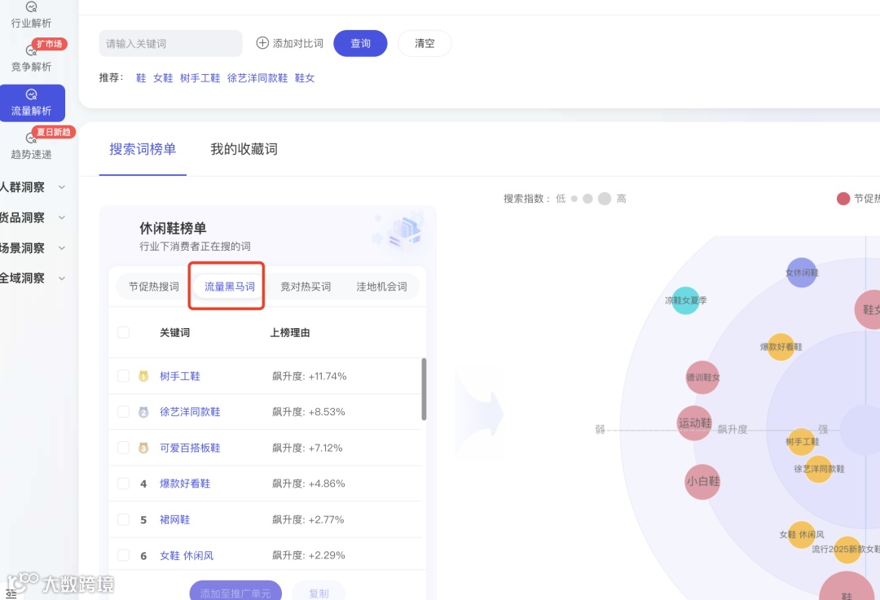Viewport: 880px width, 600px height.
Task: Open 趋势速递 in the sidebar
Action: [x=31, y=147]
